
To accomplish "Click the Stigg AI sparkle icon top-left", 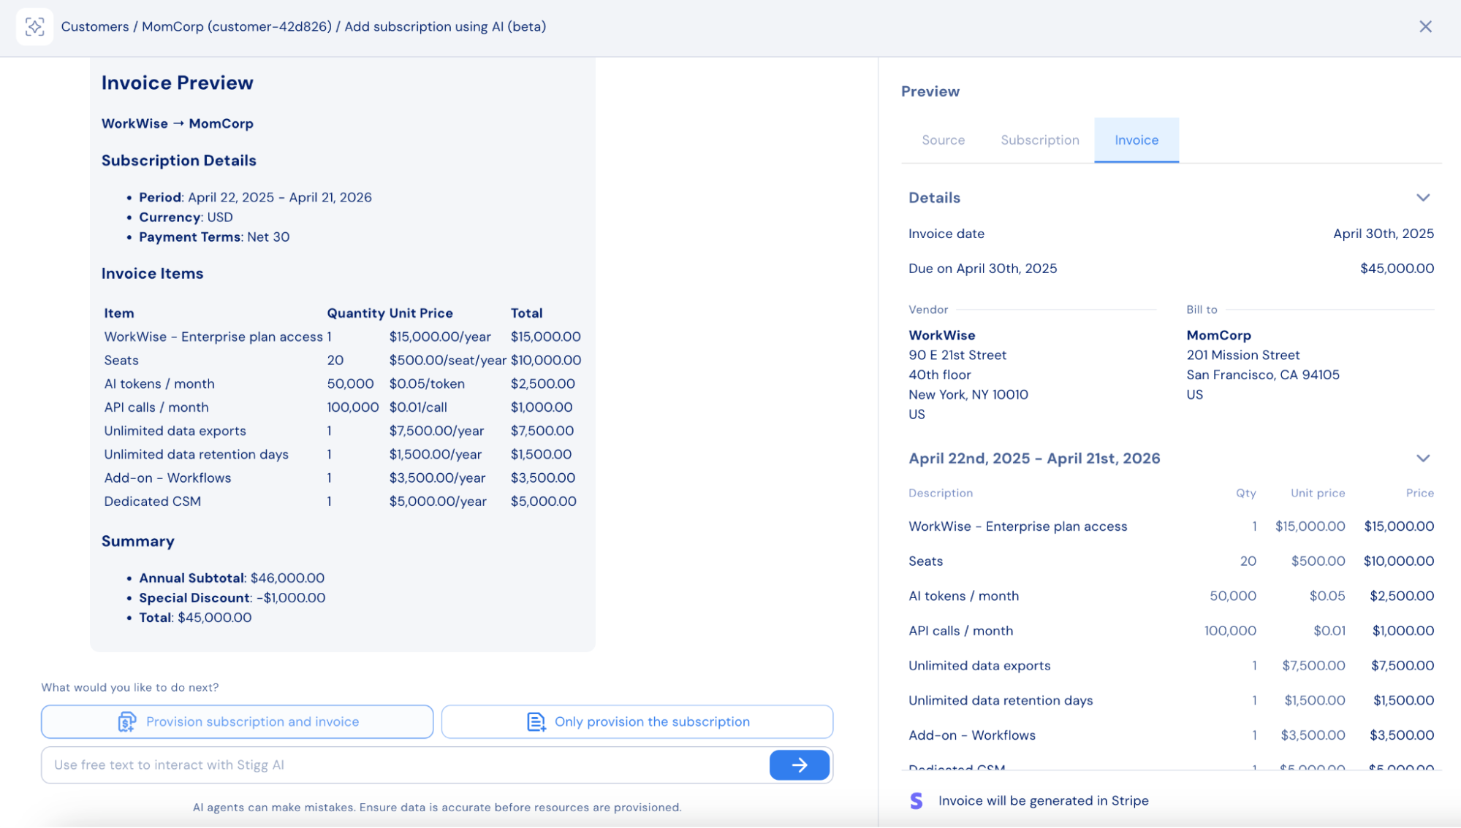I will coord(34,27).
